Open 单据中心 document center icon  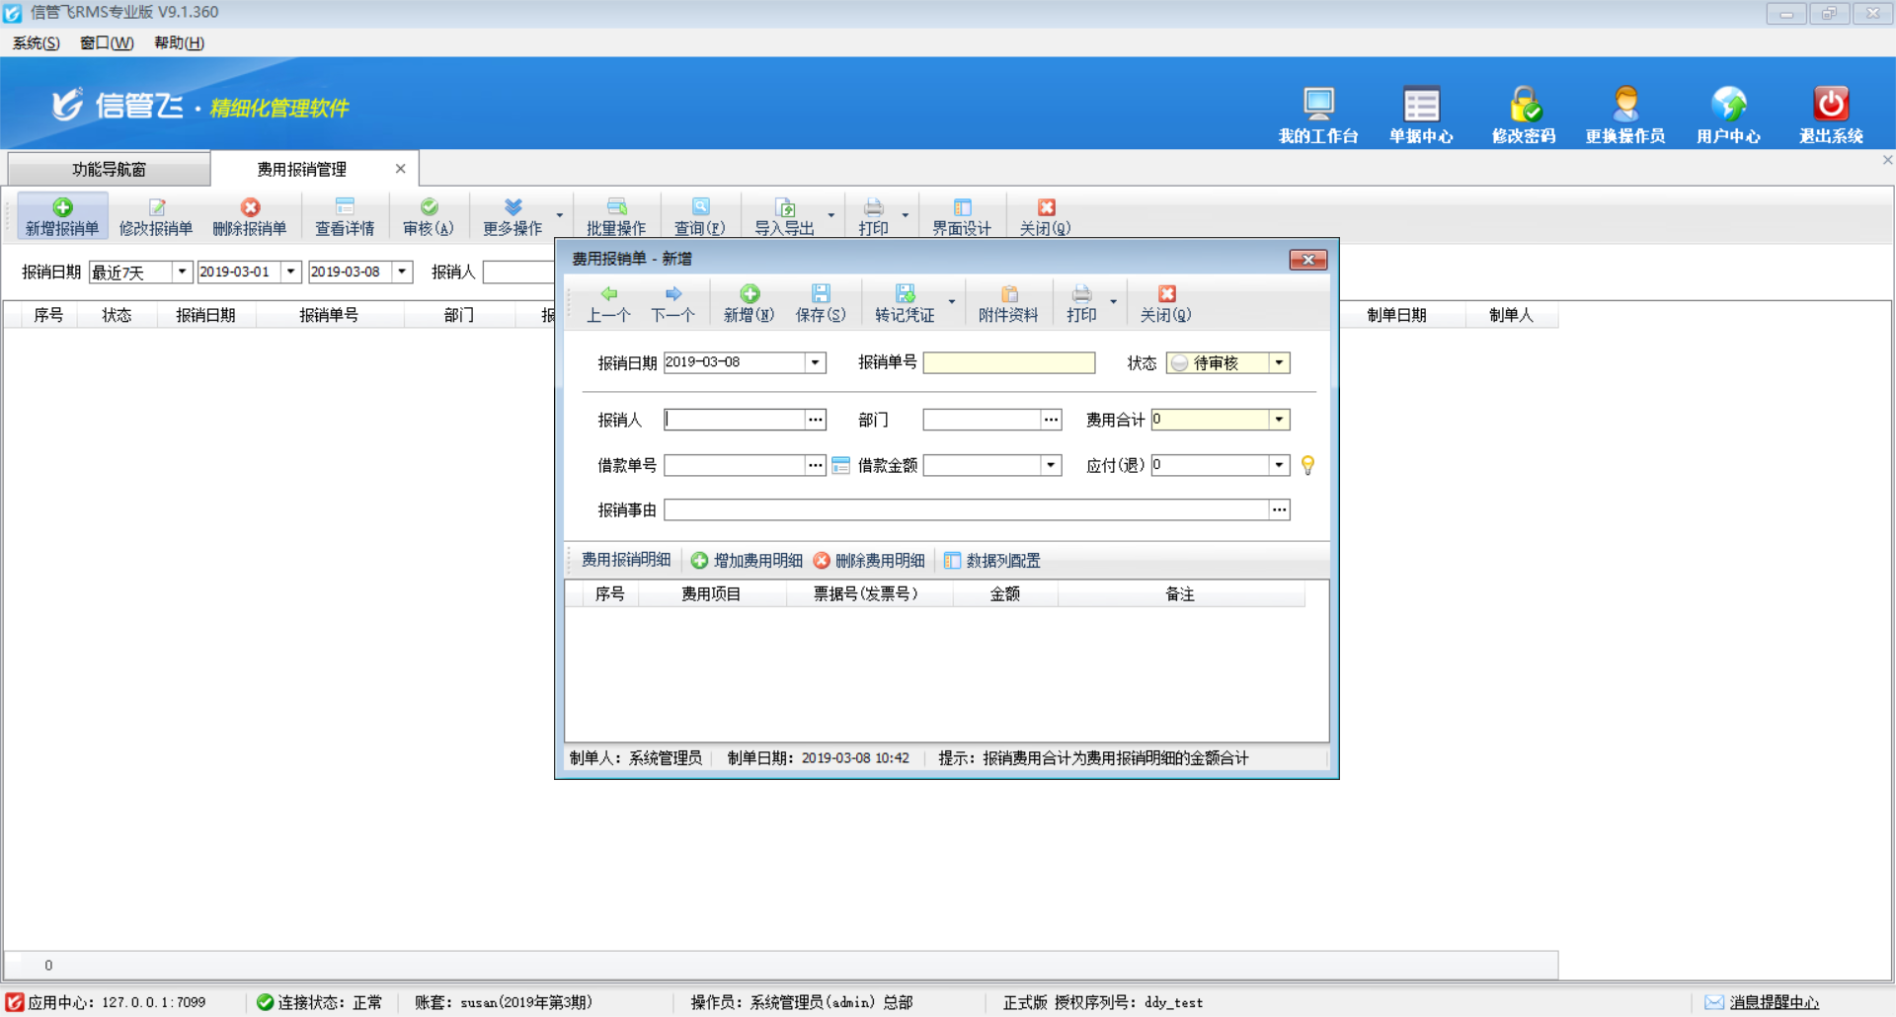pos(1421,105)
